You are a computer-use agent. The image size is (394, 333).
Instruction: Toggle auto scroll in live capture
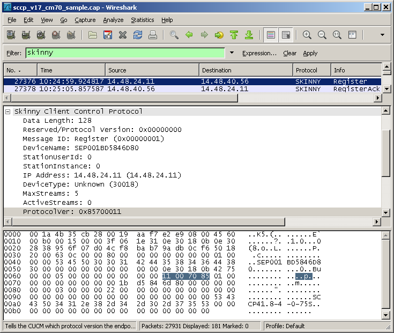pos(286,35)
